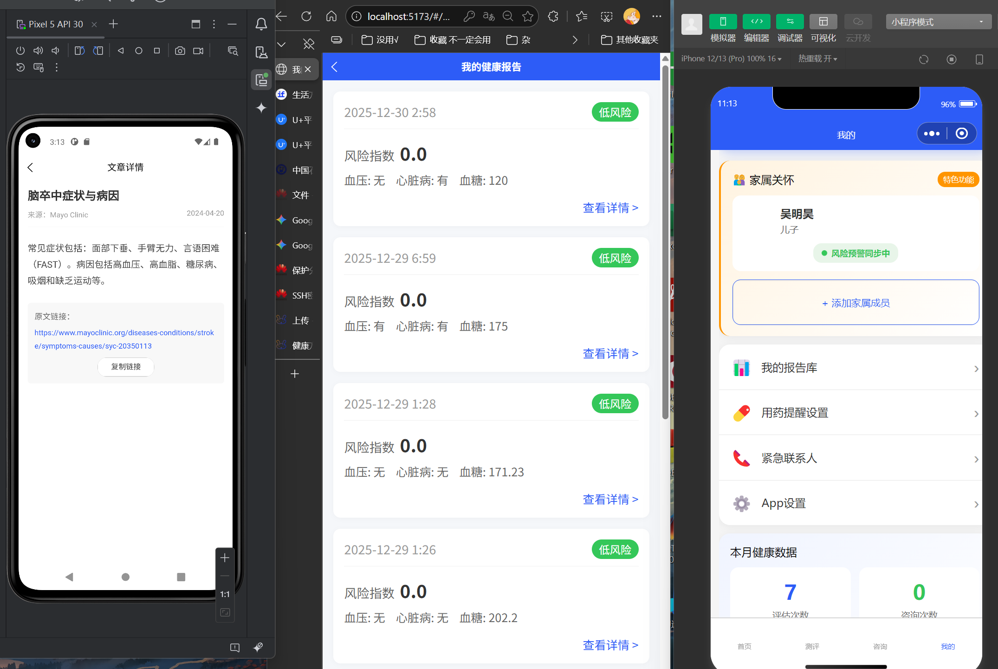Image resolution: width=998 pixels, height=669 pixels.
Task: Open the 热重载 hot reload dropdown
Action: pyautogui.click(x=817, y=59)
